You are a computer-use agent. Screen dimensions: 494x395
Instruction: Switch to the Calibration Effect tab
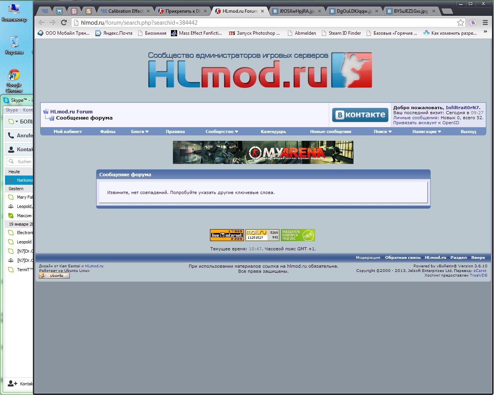[125, 11]
